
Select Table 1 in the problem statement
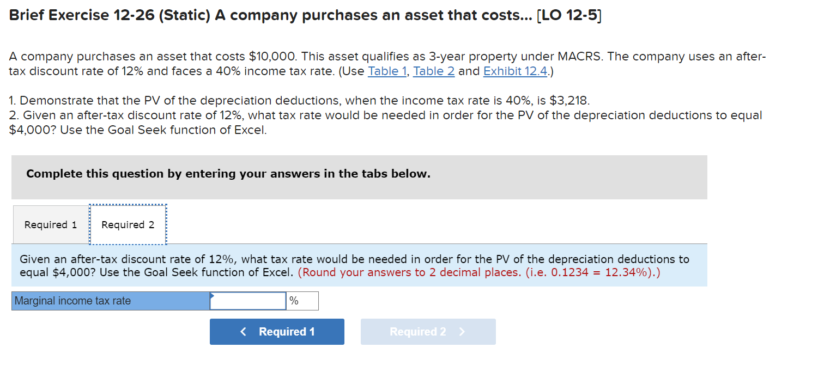point(387,71)
